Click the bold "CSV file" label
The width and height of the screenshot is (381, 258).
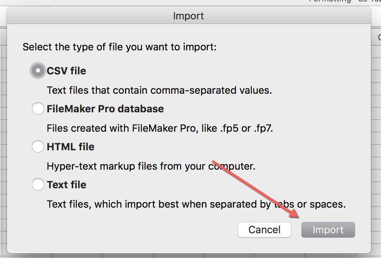point(66,71)
